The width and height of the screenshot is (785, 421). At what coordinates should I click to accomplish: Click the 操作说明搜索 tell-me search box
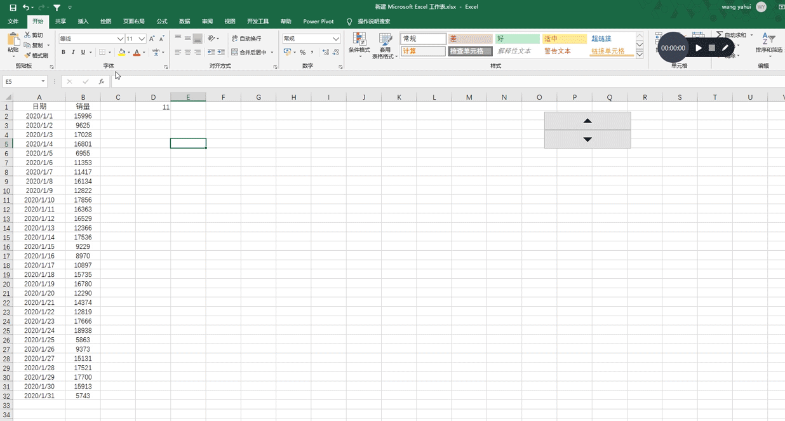coord(373,22)
